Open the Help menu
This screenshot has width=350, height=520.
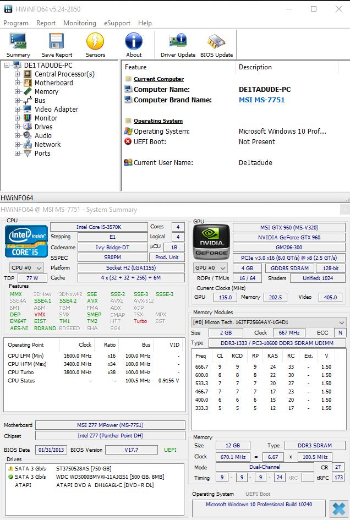coord(145,23)
